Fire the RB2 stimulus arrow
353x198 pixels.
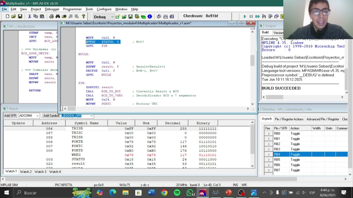pos(269,144)
